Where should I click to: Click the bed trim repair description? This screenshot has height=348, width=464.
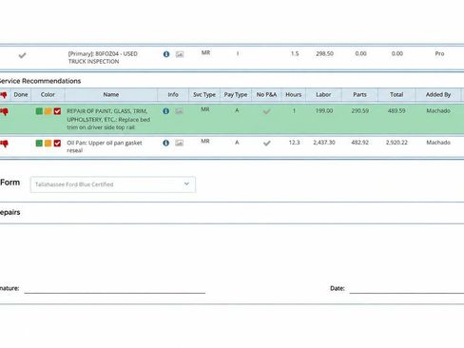[x=108, y=119]
